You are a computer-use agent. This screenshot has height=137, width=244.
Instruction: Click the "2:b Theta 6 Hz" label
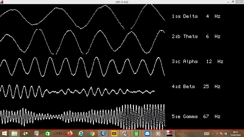click(x=196, y=36)
